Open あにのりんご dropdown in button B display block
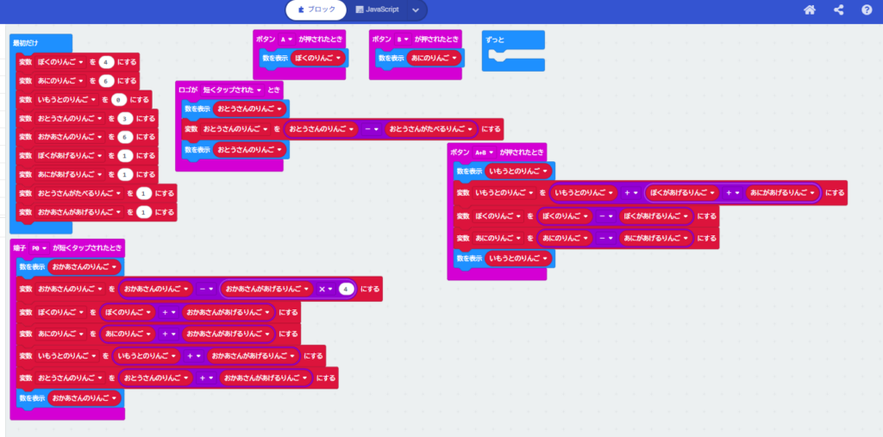The height and width of the screenshot is (437, 883). coord(435,58)
